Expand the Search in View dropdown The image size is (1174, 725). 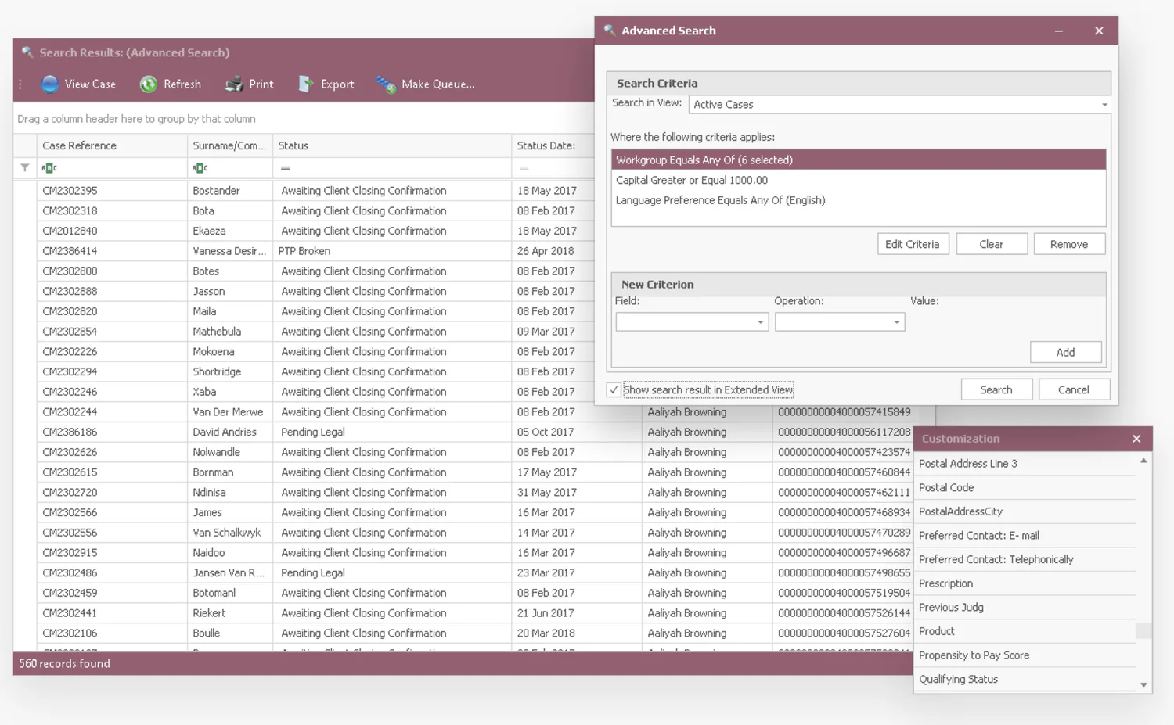pyautogui.click(x=1104, y=105)
